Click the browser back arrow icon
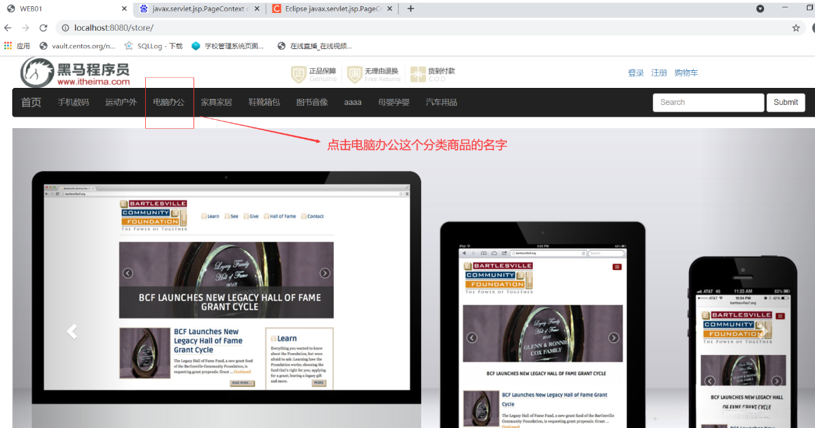Screen dimensions: 815x428 [x=7, y=27]
